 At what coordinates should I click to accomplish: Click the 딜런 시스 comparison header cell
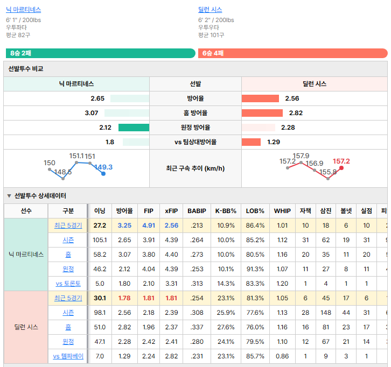[315, 84]
